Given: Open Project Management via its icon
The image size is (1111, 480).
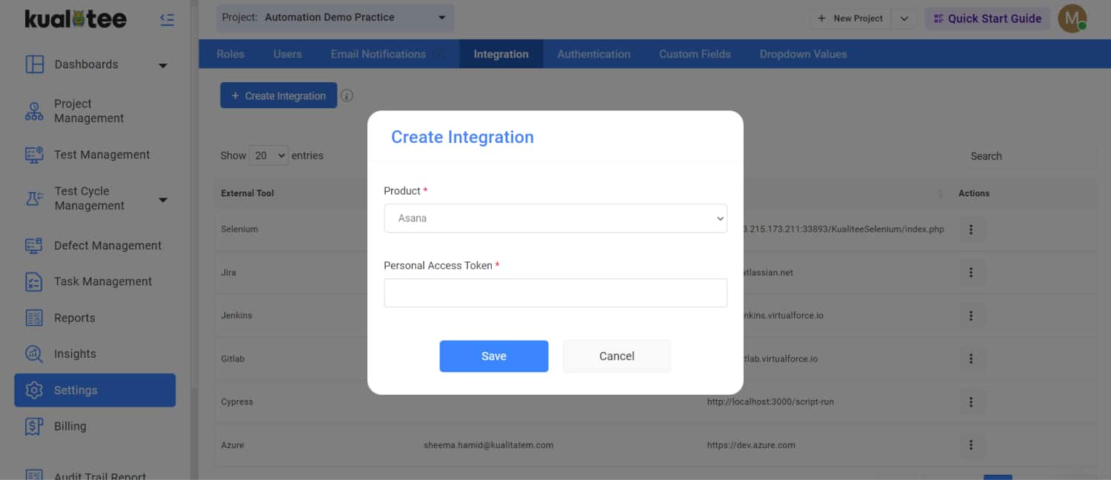Looking at the screenshot, I should point(35,111).
